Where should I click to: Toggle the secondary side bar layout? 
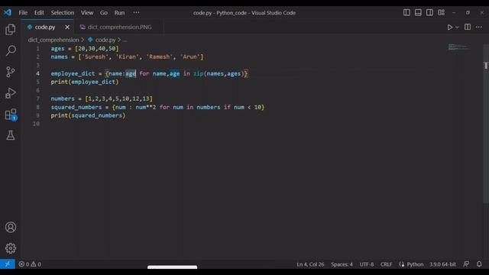tap(429, 12)
